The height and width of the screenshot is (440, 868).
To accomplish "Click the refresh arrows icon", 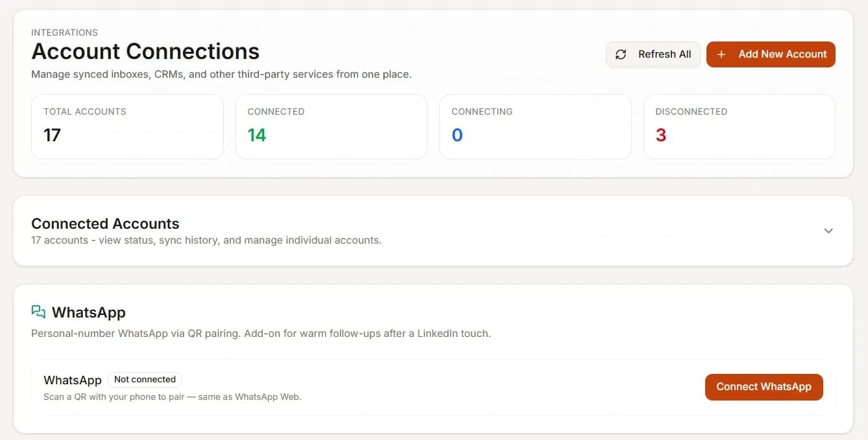I will click(x=621, y=54).
